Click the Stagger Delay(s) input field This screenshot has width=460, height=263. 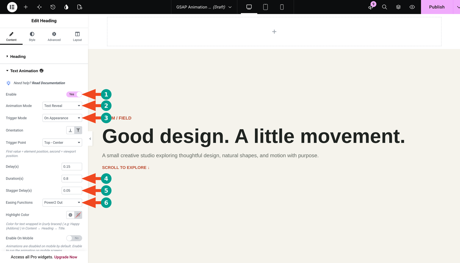[72, 191]
